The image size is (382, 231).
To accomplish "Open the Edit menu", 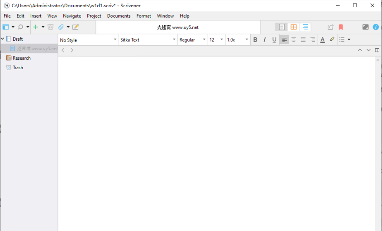I will tap(20, 16).
